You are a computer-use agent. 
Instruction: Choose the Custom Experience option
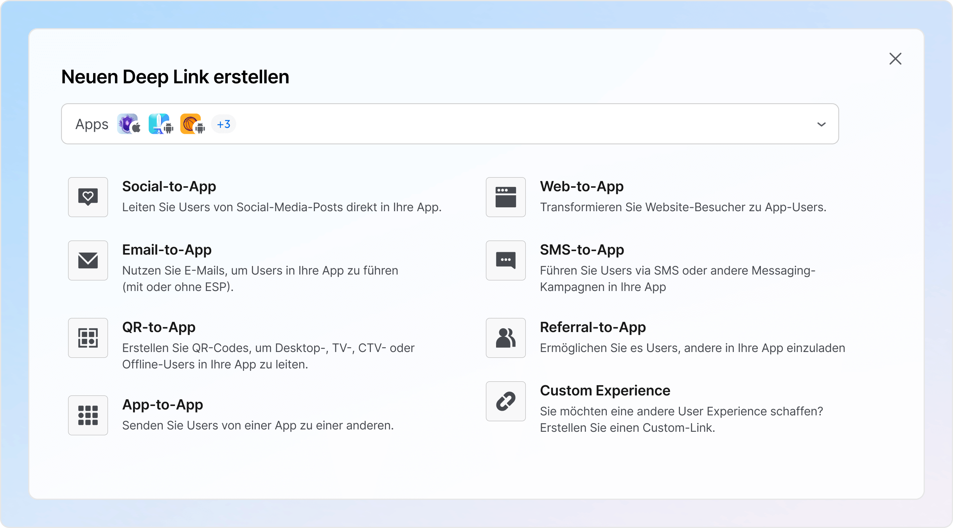pos(605,390)
